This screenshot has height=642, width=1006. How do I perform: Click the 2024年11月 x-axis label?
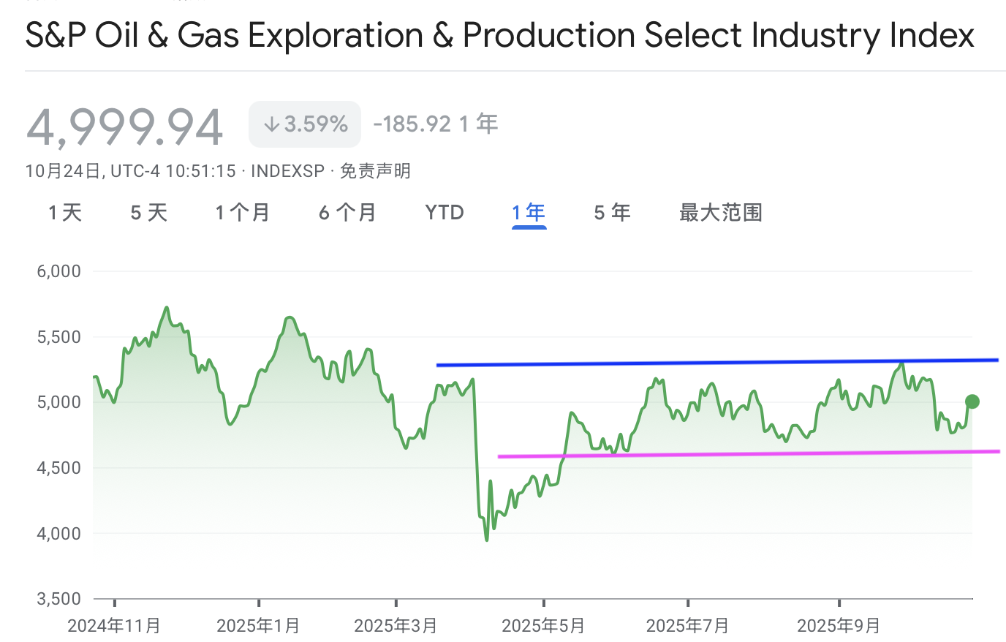[x=114, y=626]
